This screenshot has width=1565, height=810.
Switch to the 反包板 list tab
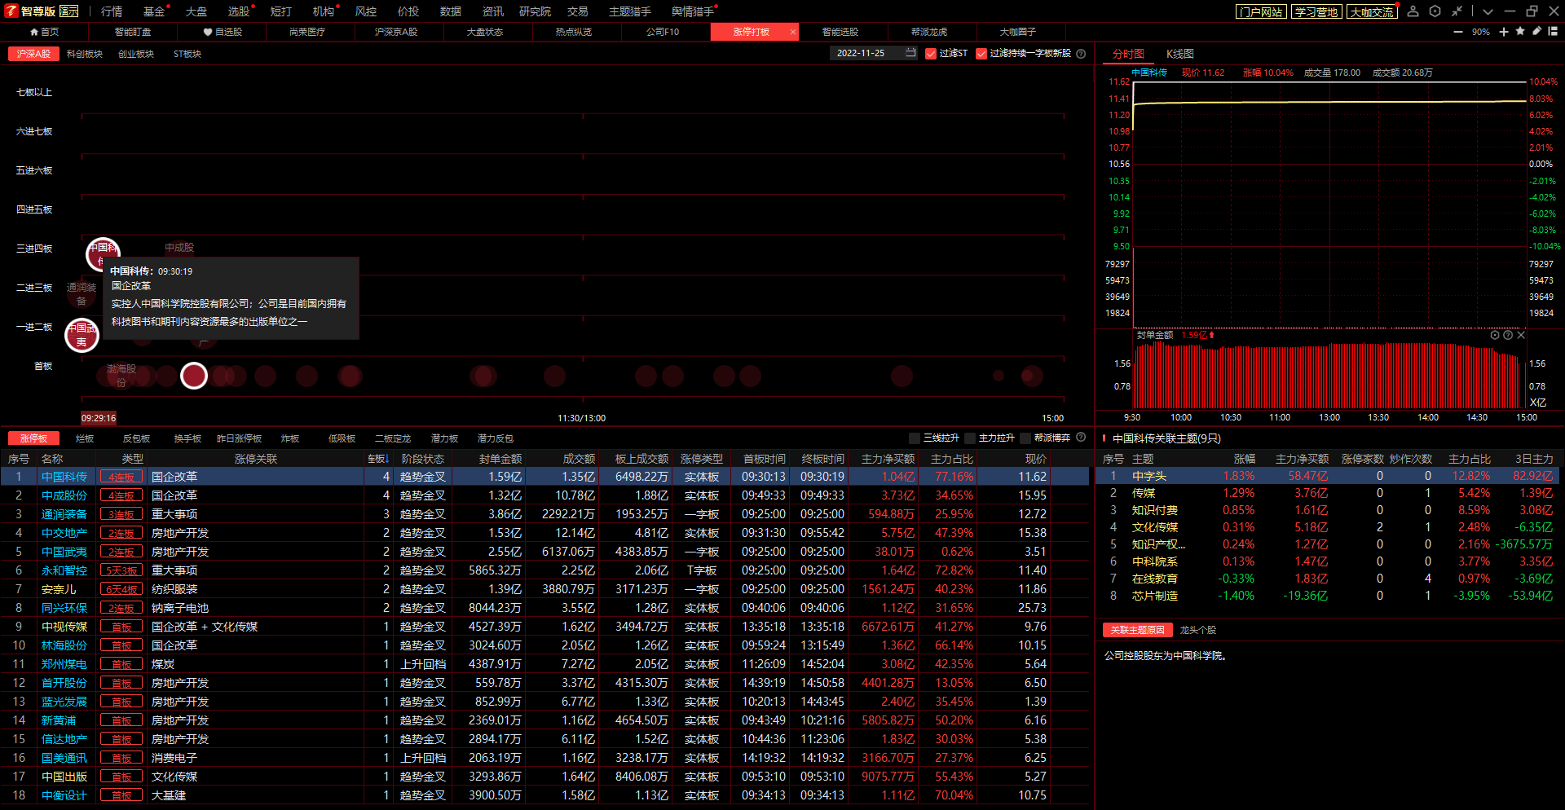137,438
